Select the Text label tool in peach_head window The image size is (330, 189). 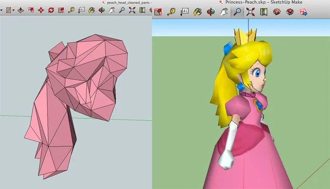[81, 10]
